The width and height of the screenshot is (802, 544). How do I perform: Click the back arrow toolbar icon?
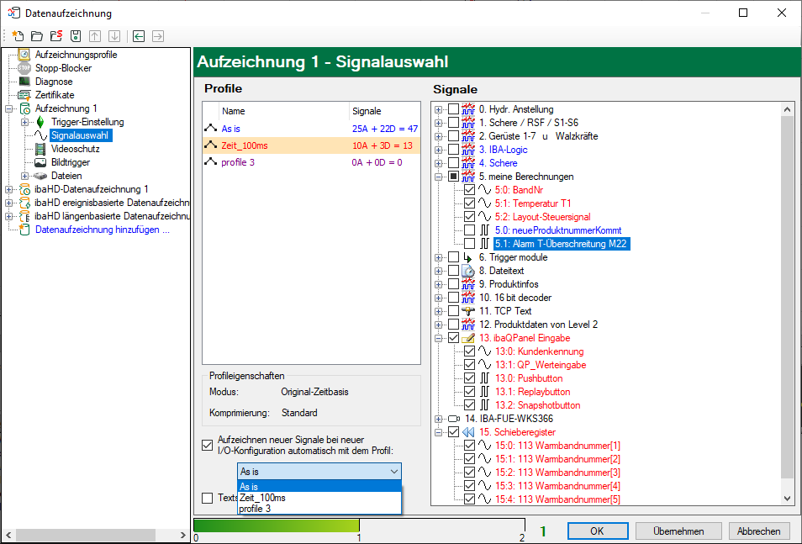(139, 36)
